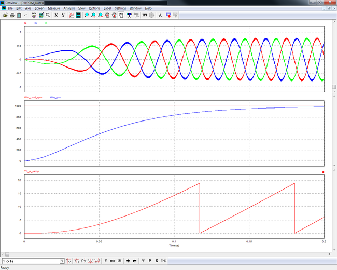Print the waveform with the printer icon
The height and width of the screenshot is (270, 337).
point(12,15)
